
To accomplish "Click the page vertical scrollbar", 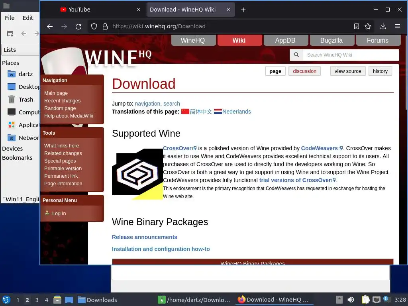I will tap(406, 73).
